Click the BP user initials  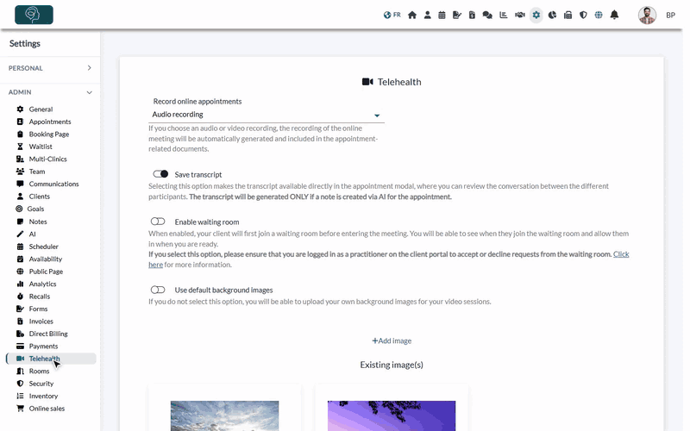(670, 15)
